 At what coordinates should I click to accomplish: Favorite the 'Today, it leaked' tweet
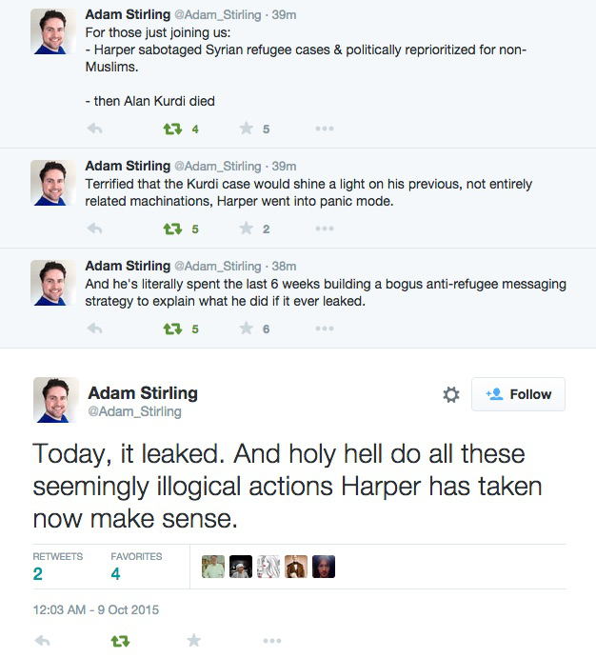pos(194,642)
